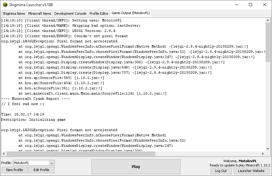This screenshot has height=176, width=272.
Task: Log out using the Log Out button
Action: (221, 171)
